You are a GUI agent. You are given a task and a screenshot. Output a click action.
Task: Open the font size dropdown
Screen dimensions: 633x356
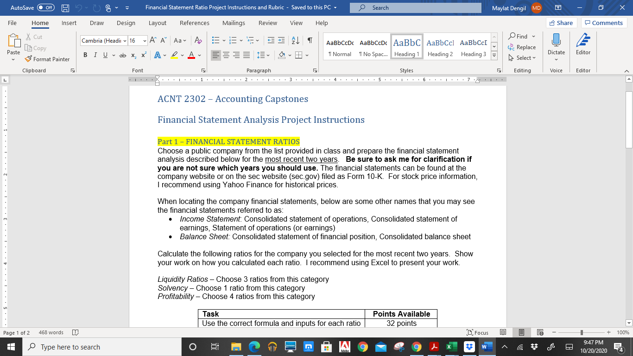click(x=144, y=41)
